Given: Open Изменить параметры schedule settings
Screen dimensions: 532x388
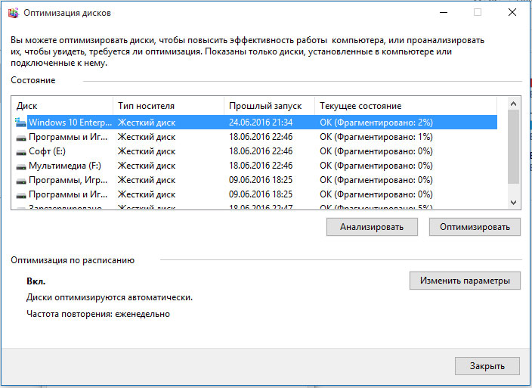Looking at the screenshot, I should (465, 281).
